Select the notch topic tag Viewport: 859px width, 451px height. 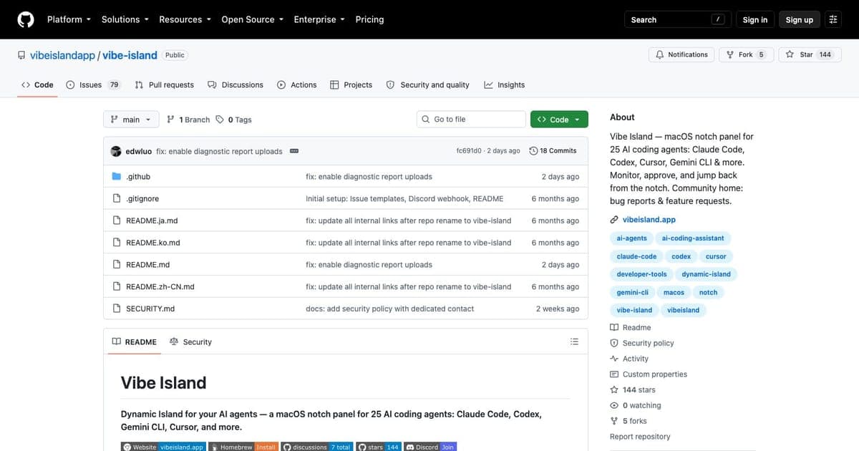point(708,292)
